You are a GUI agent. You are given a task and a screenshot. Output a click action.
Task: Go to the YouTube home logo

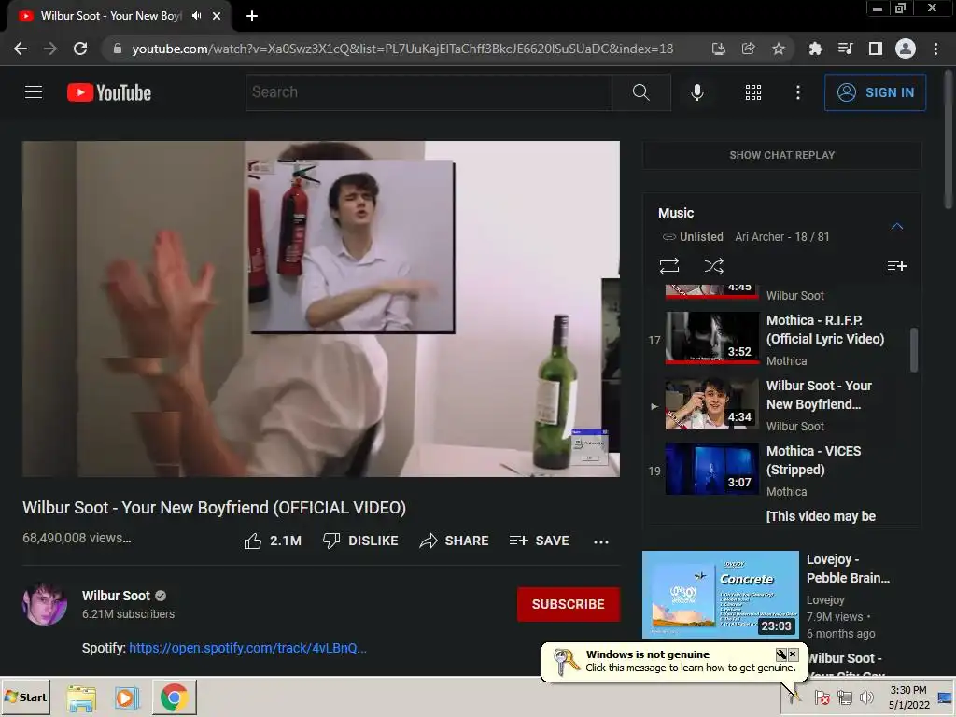[x=109, y=92]
